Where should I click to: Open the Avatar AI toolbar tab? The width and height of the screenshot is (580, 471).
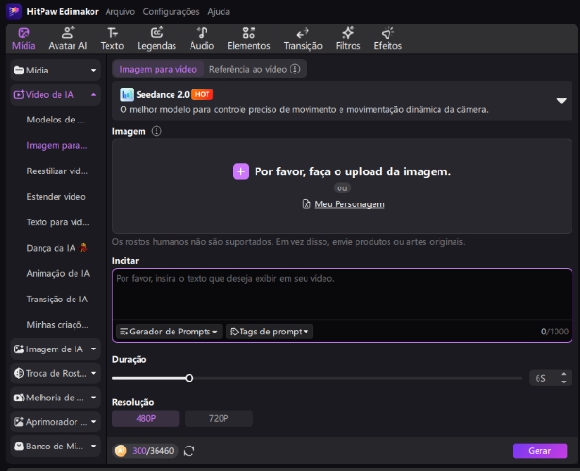coord(68,39)
